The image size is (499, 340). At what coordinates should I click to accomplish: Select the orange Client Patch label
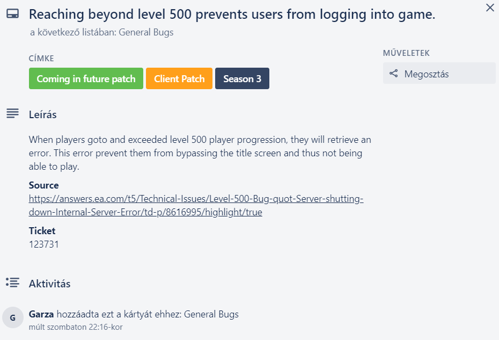coord(179,78)
